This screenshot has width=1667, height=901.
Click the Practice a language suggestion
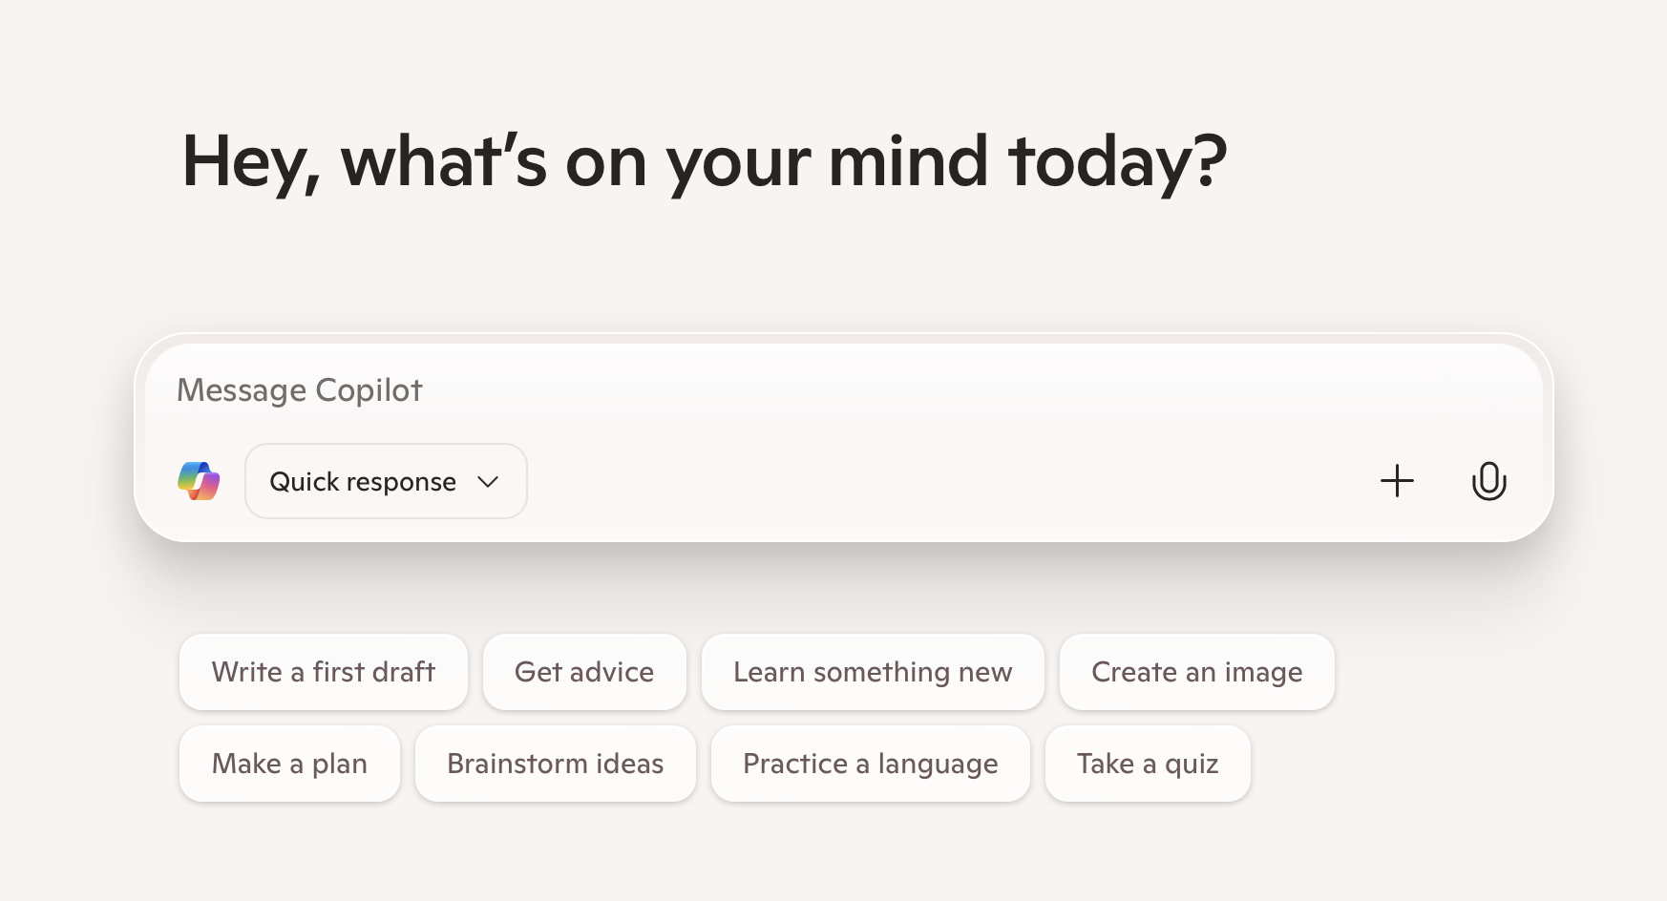(x=870, y=764)
